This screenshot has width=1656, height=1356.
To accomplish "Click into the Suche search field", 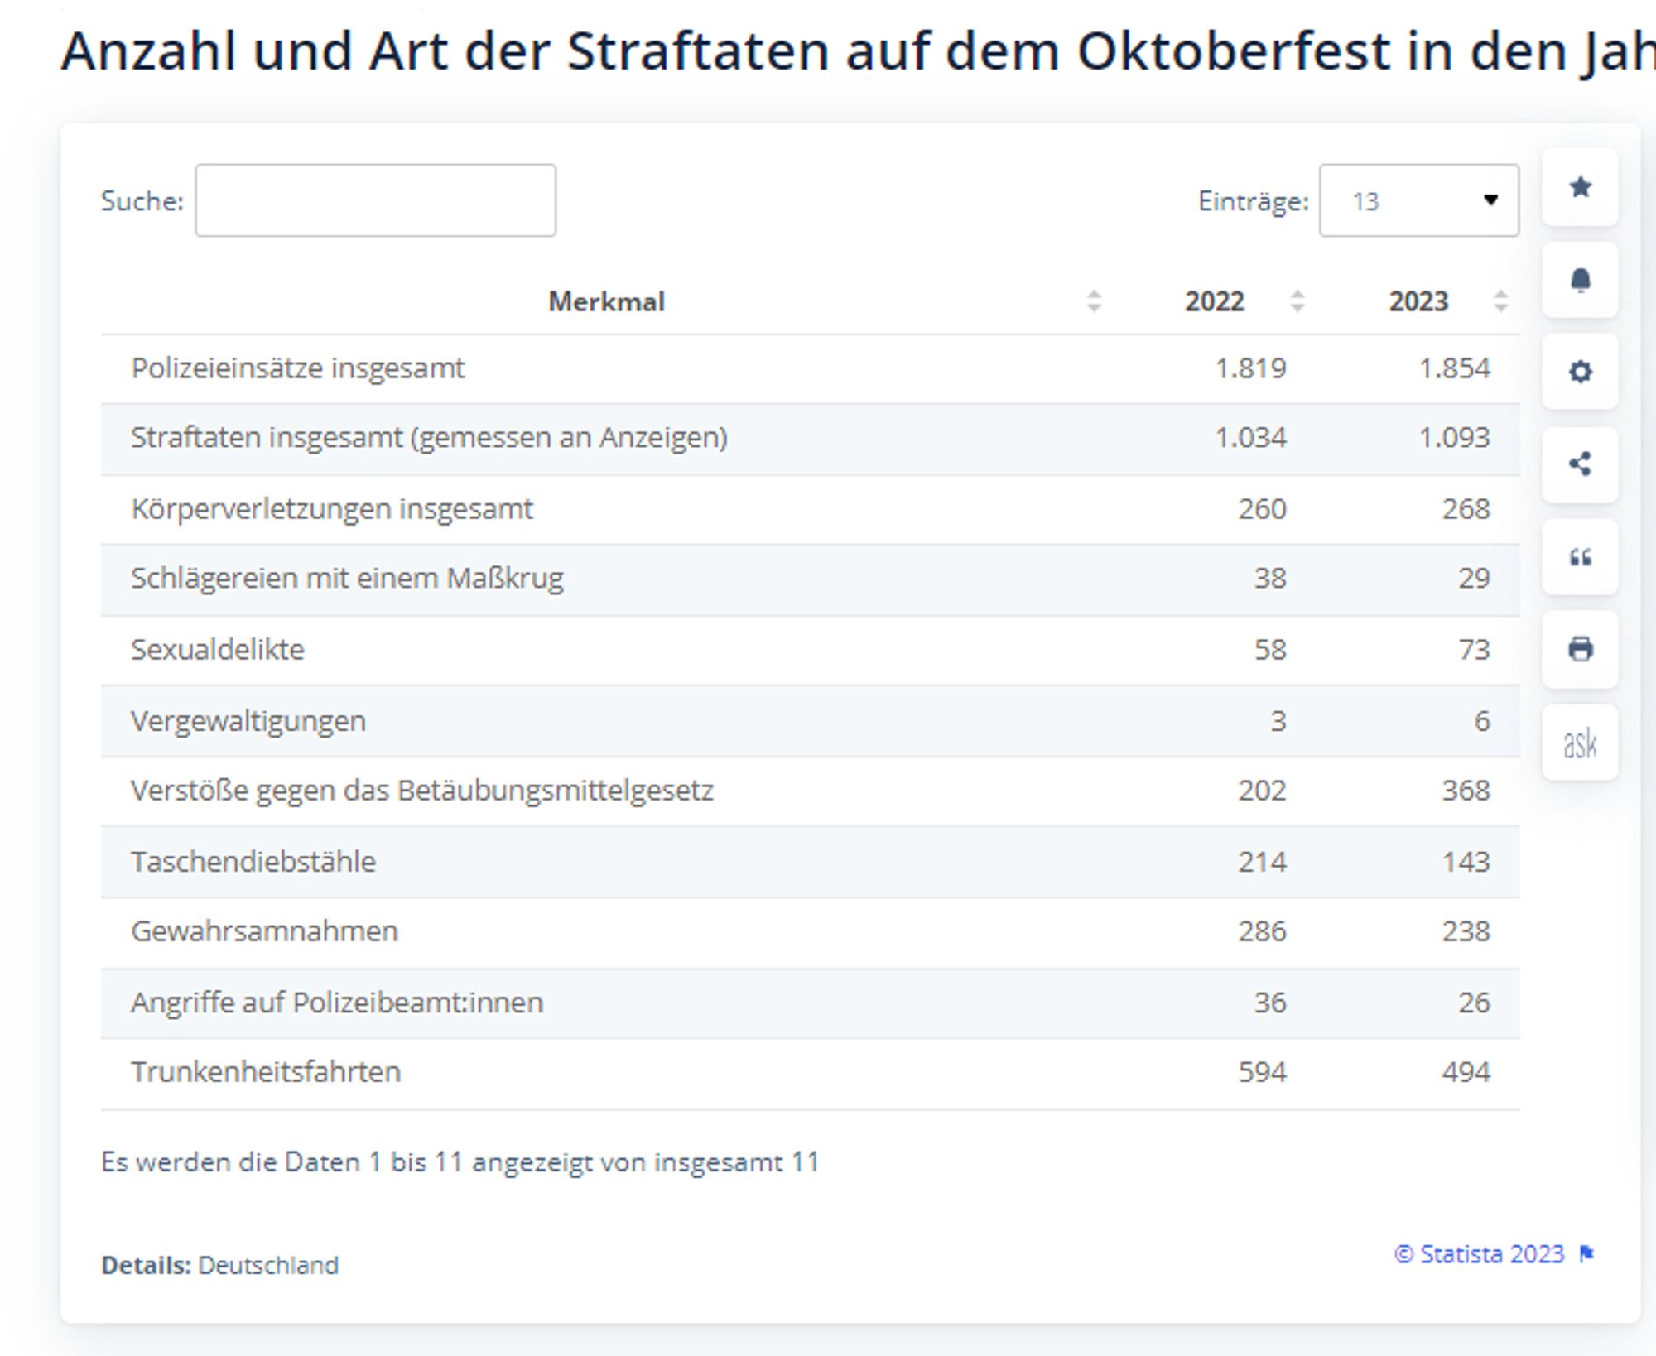I will coord(376,200).
